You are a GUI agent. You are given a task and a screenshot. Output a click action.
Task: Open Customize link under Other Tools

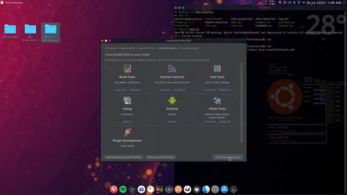[210, 121]
